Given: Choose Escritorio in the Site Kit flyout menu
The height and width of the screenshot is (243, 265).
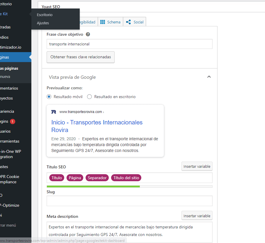Looking at the screenshot, I should (45, 15).
